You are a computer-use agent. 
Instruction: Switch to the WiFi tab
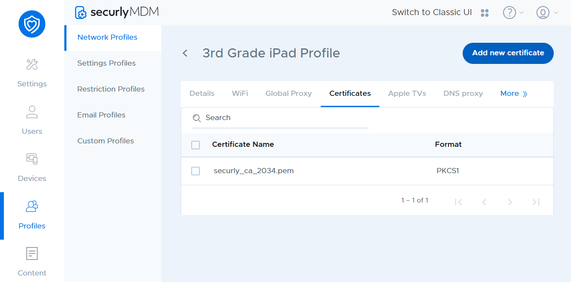pyautogui.click(x=240, y=94)
